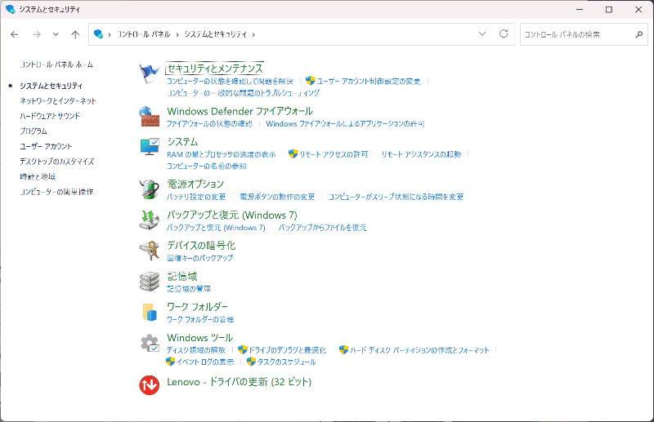Click the Windows Defender Firewall brick wall icon
This screenshot has height=422, width=654.
point(150,117)
